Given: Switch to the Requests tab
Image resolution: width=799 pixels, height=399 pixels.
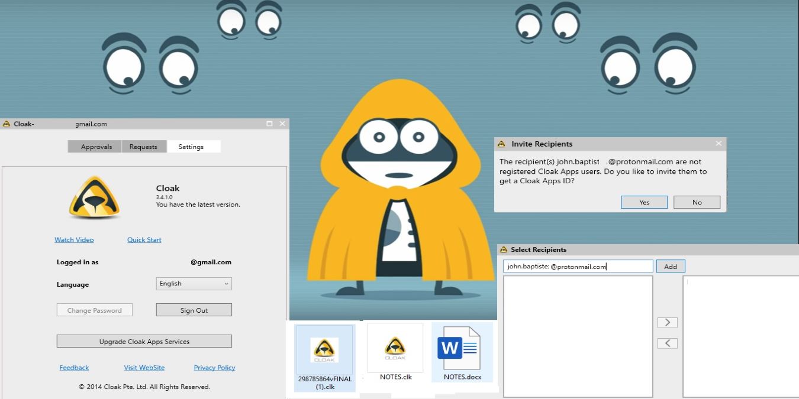Looking at the screenshot, I should [x=144, y=146].
